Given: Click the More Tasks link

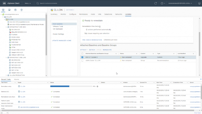Looking at the screenshot, I should tap(198, 113).
